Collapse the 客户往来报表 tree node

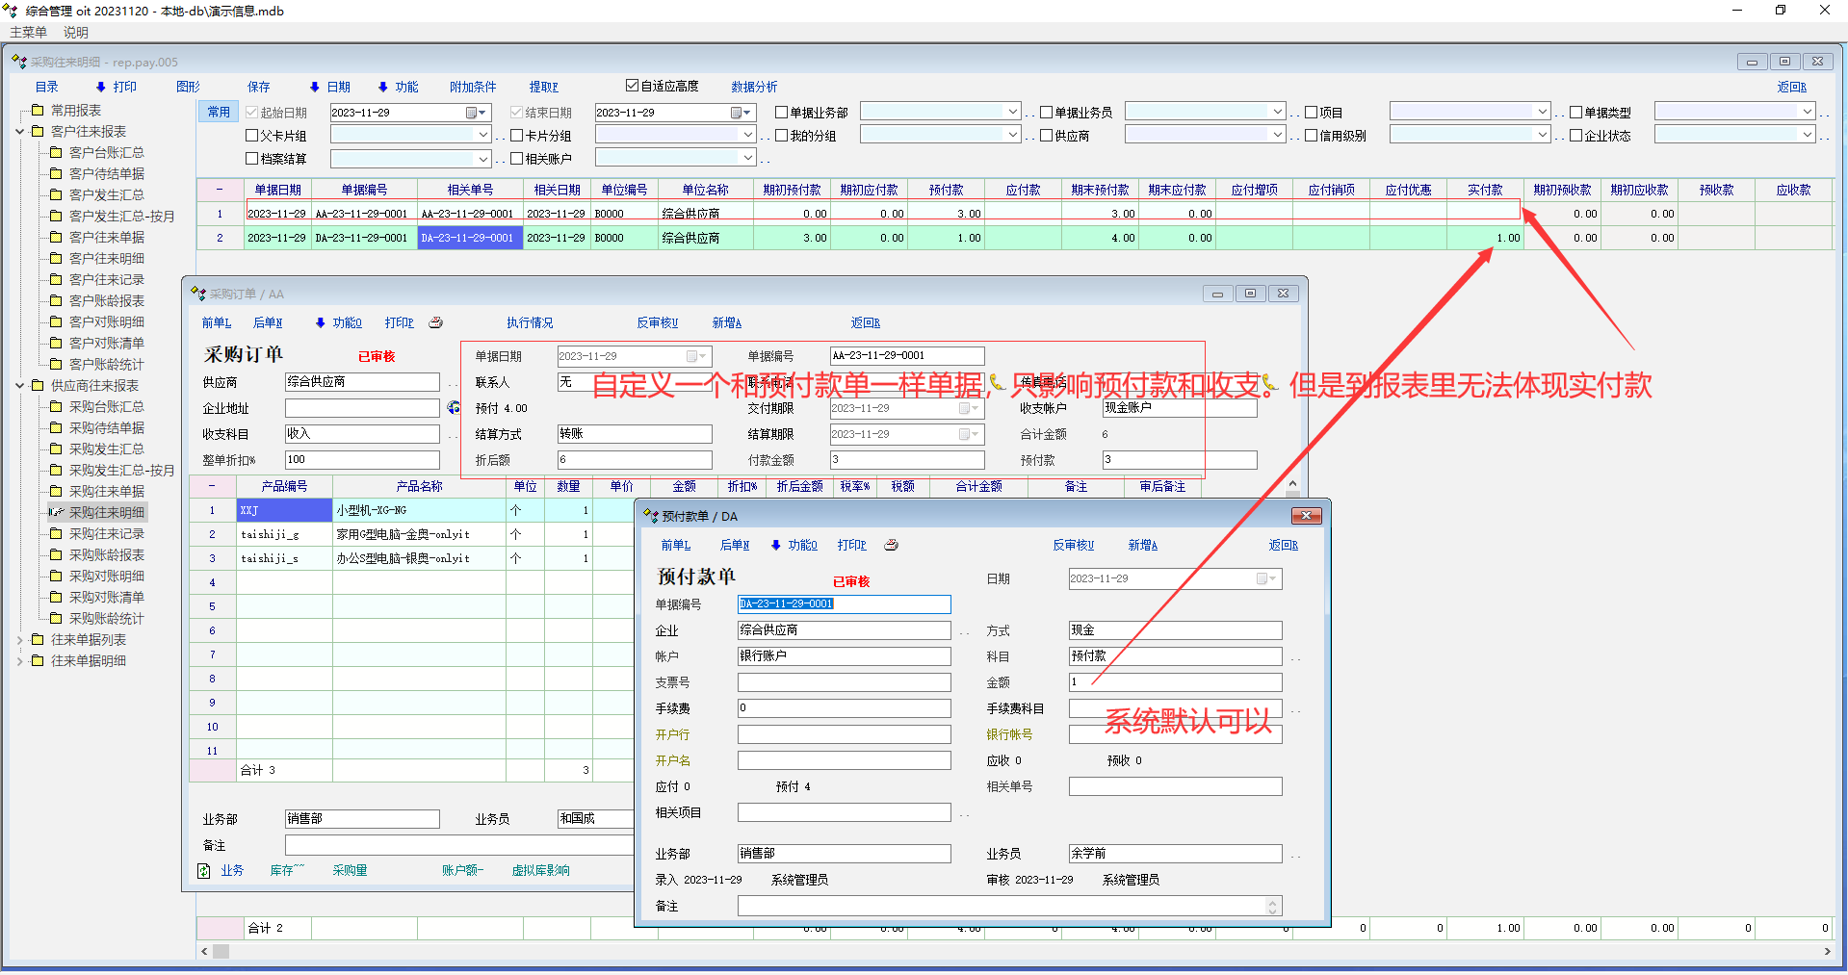click(x=20, y=132)
